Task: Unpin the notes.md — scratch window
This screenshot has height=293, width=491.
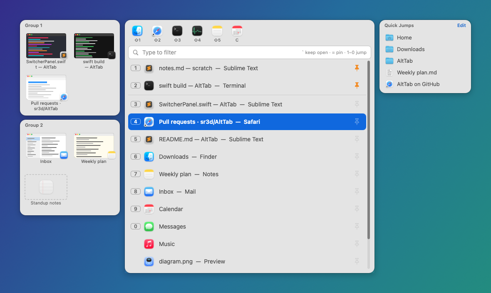Action: (x=357, y=68)
